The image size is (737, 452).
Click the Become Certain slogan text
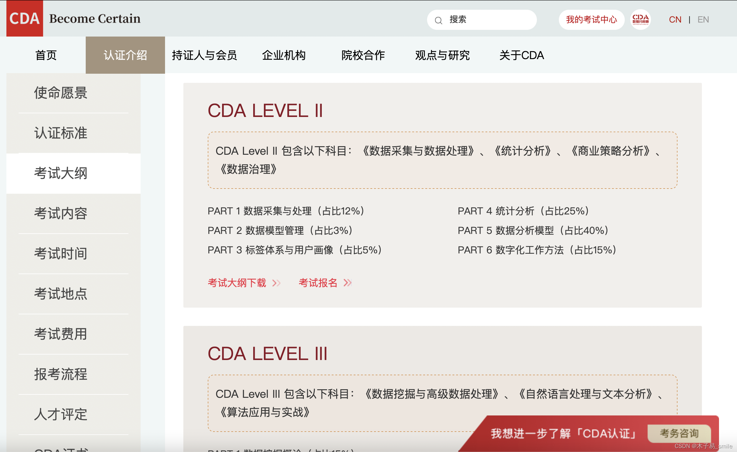tap(95, 19)
